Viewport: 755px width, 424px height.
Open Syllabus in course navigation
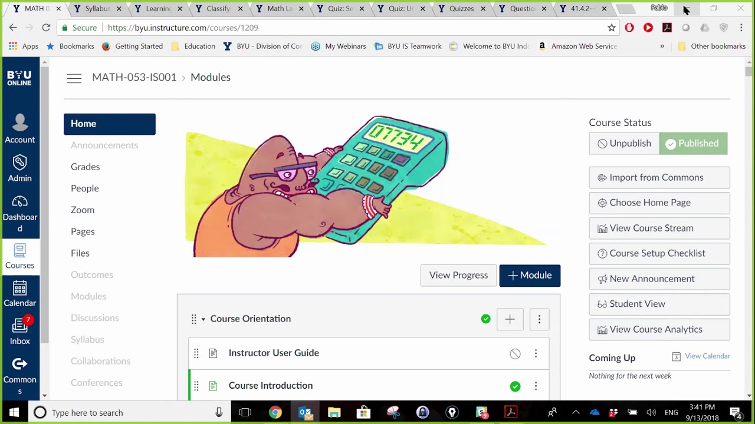coord(87,340)
